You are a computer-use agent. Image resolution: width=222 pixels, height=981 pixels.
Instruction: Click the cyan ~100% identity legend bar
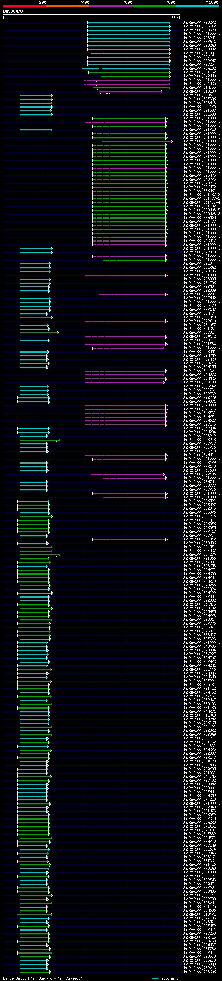(197, 7)
